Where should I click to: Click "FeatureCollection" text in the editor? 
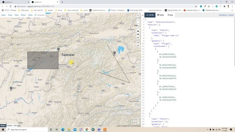[x=165, y=22]
